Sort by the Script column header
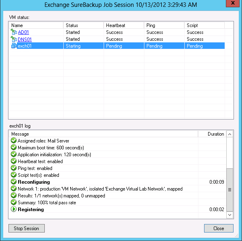The image size is (242, 241). [204, 25]
